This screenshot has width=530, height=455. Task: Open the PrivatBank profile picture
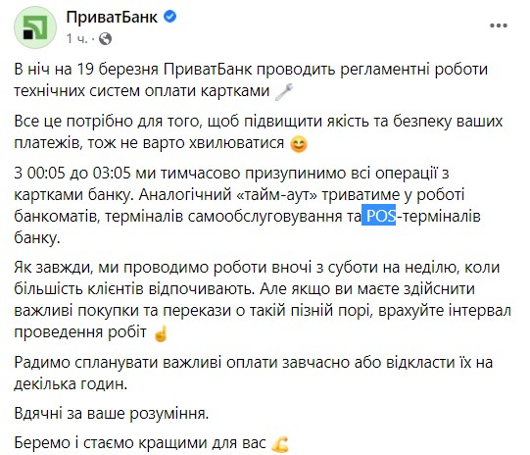pyautogui.click(x=35, y=27)
